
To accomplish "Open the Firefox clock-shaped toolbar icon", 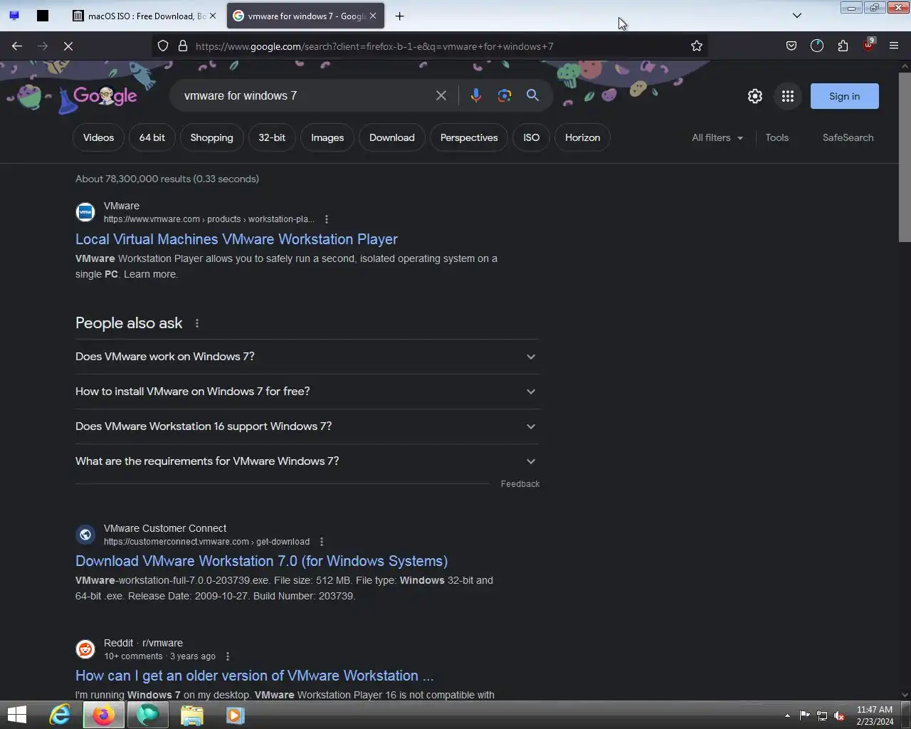I will click(817, 46).
